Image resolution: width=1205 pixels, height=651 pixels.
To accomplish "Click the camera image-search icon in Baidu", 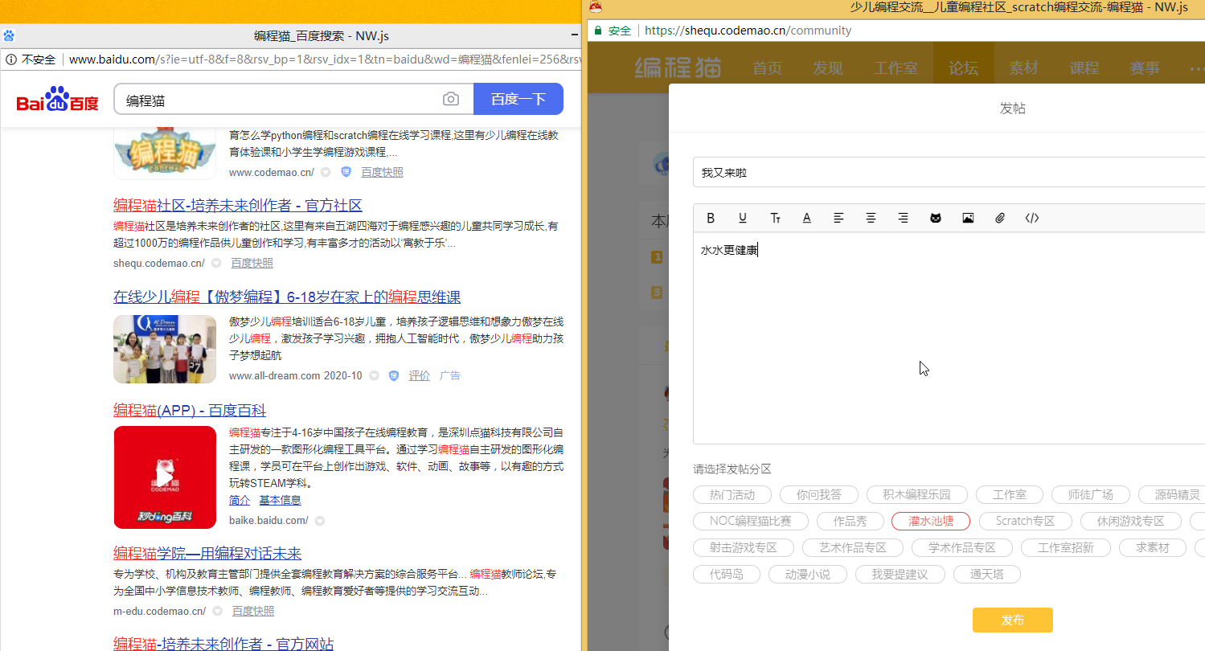I will point(451,99).
